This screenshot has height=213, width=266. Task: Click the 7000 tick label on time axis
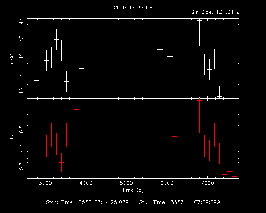click(x=207, y=183)
